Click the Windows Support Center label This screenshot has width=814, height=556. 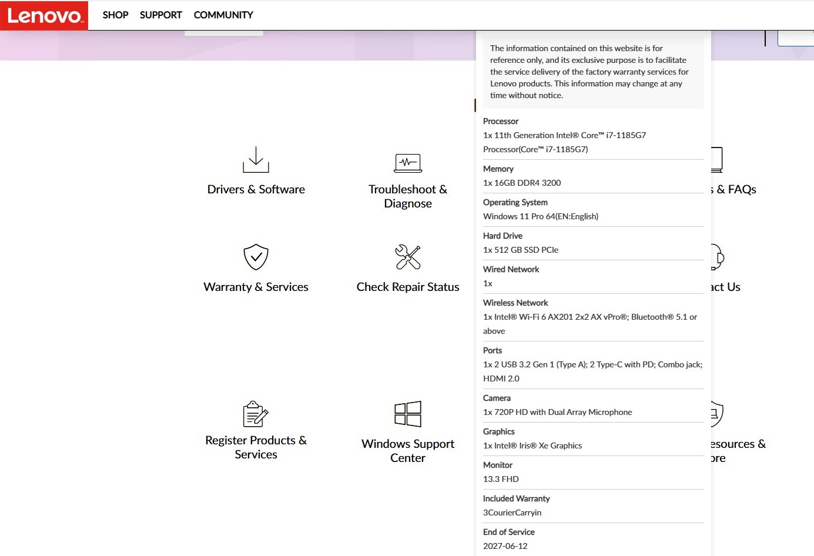point(408,451)
